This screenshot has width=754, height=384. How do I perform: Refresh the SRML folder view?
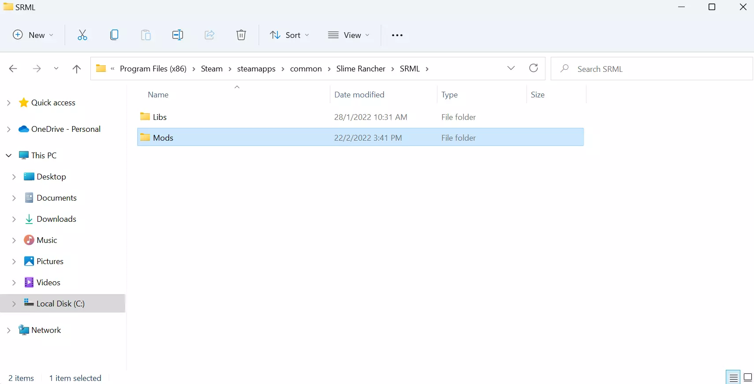534,68
